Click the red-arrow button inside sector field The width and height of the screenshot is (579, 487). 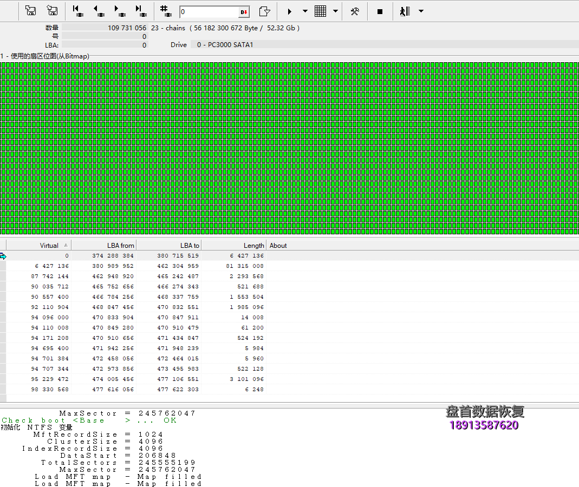tap(244, 12)
